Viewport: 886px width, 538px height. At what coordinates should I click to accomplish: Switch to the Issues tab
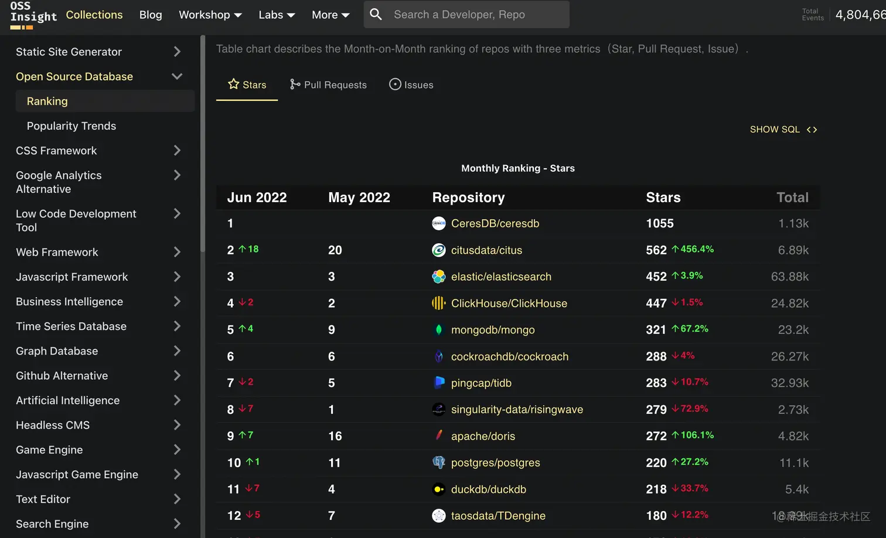[x=411, y=85]
